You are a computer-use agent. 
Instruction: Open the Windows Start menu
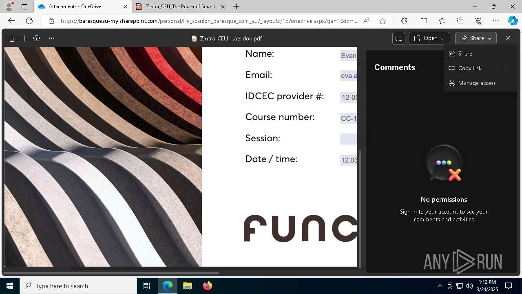click(10, 286)
